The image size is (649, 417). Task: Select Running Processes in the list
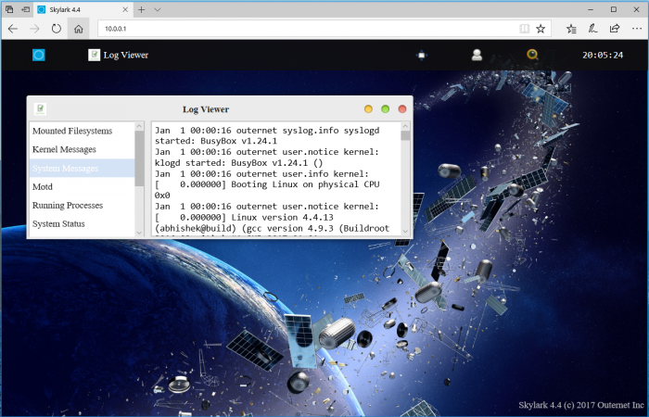tap(82, 205)
